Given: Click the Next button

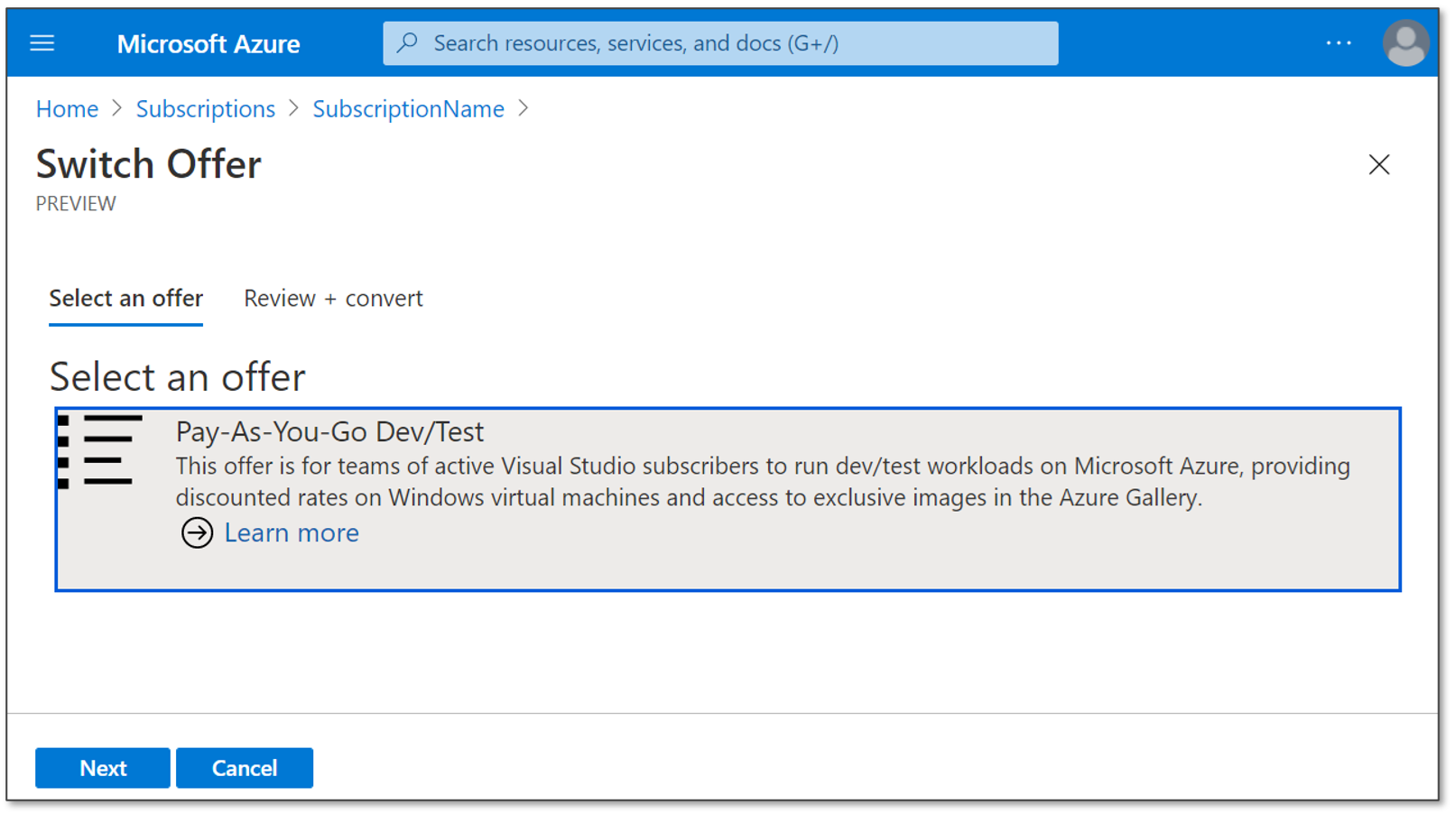Looking at the screenshot, I should [x=103, y=768].
